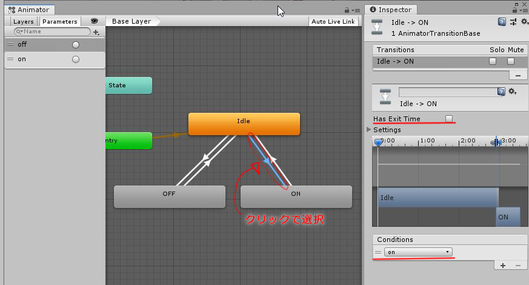Click the transition icon in Inspector header
The width and height of the screenshot is (529, 285).
click(x=376, y=27)
